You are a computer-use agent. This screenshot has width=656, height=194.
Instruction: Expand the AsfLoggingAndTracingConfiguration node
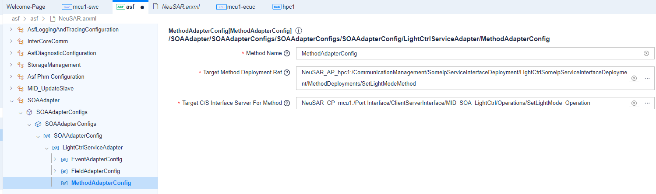pos(11,30)
